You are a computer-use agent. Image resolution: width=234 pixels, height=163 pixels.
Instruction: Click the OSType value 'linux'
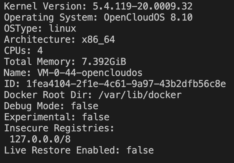63,28
